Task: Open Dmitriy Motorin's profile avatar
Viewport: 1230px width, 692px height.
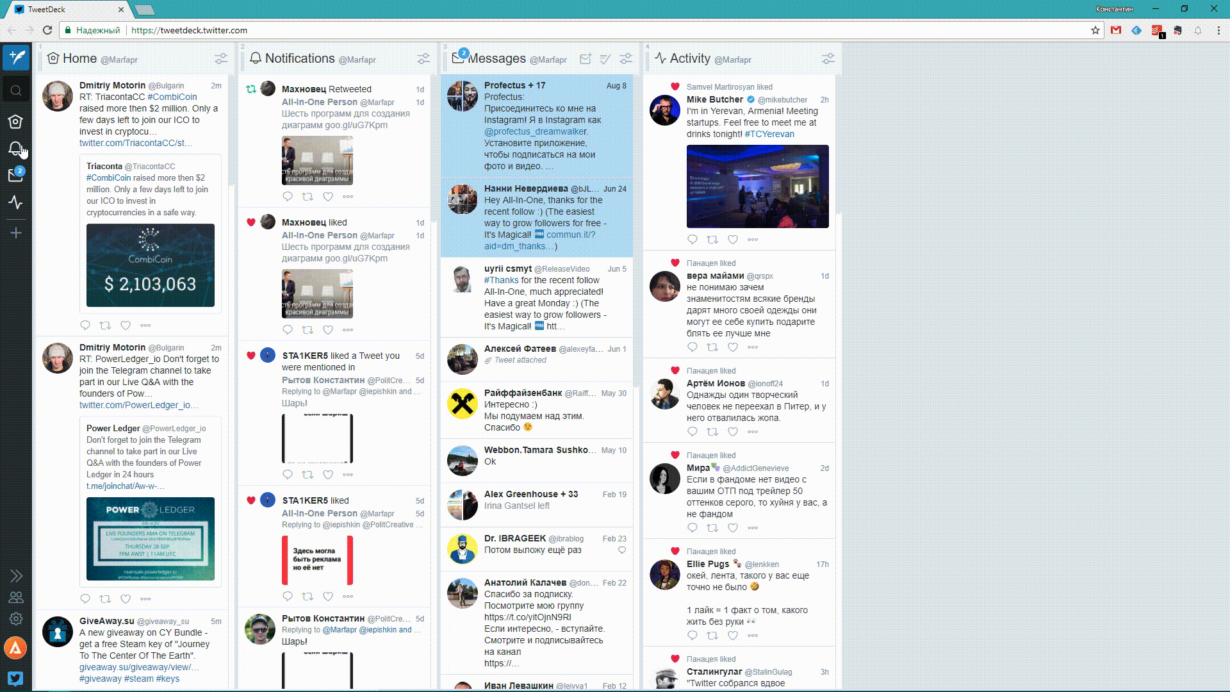Action: pos(58,96)
